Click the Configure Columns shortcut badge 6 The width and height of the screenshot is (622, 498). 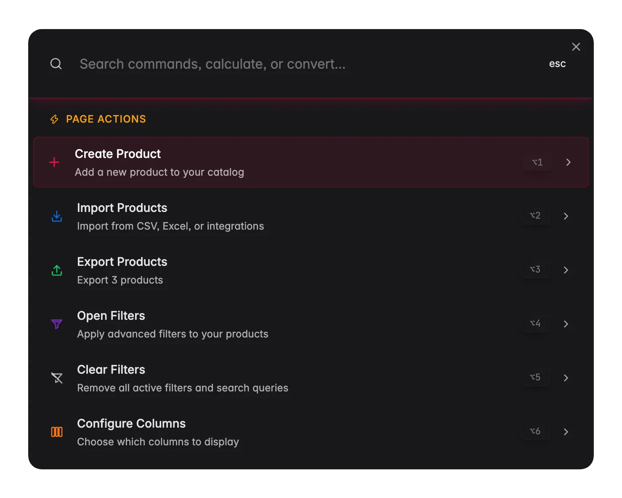(x=535, y=431)
